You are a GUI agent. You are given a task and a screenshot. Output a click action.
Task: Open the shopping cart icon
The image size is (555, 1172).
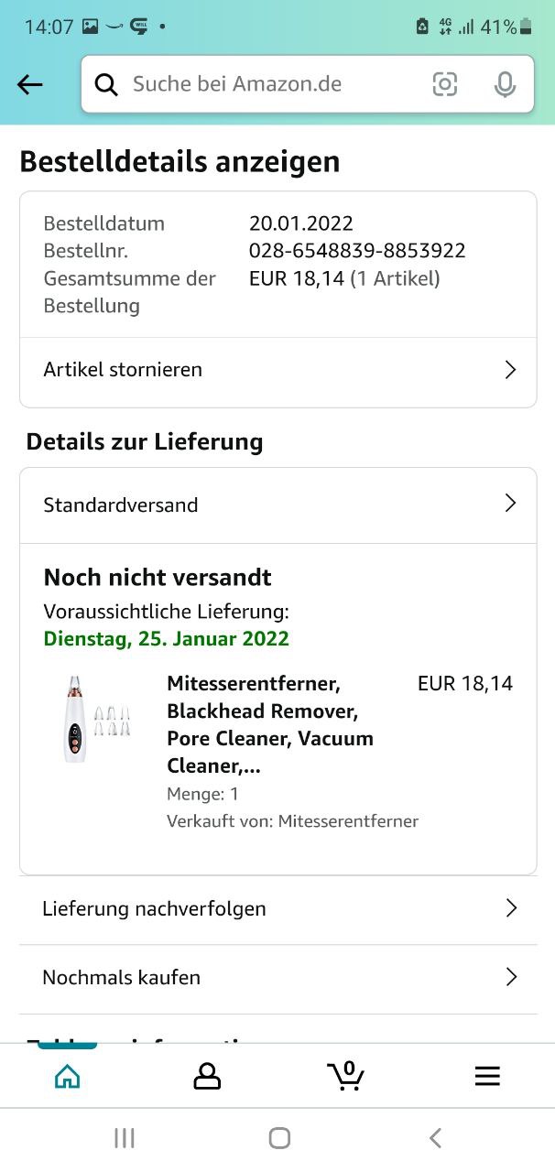[346, 1076]
